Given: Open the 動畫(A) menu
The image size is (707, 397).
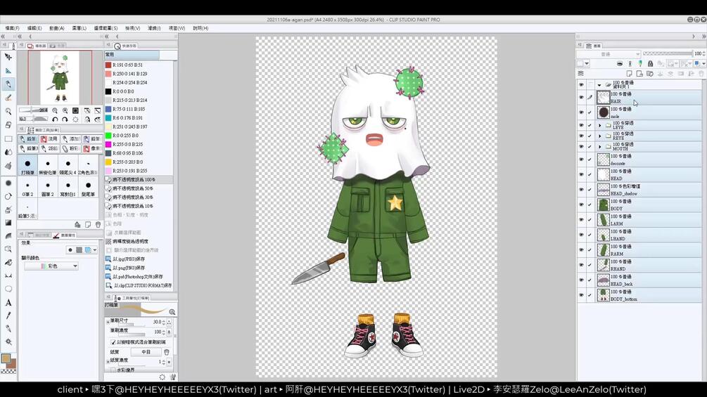Looking at the screenshot, I should pyautogui.click(x=57, y=28).
